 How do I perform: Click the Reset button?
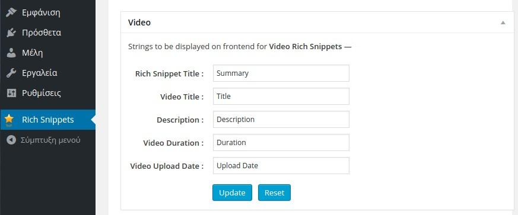[x=274, y=192]
